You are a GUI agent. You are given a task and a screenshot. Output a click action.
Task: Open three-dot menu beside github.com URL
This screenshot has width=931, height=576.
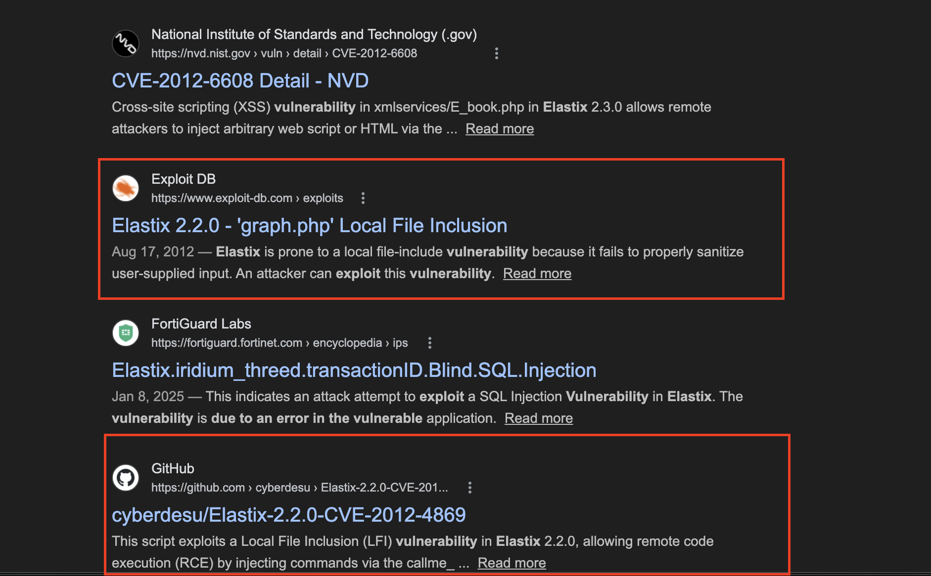pos(470,488)
